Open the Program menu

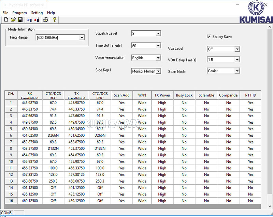pos(19,13)
